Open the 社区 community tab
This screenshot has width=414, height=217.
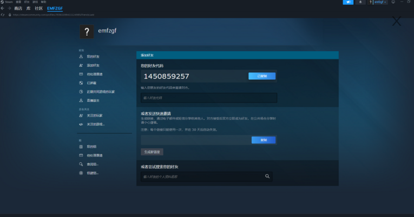coord(38,9)
